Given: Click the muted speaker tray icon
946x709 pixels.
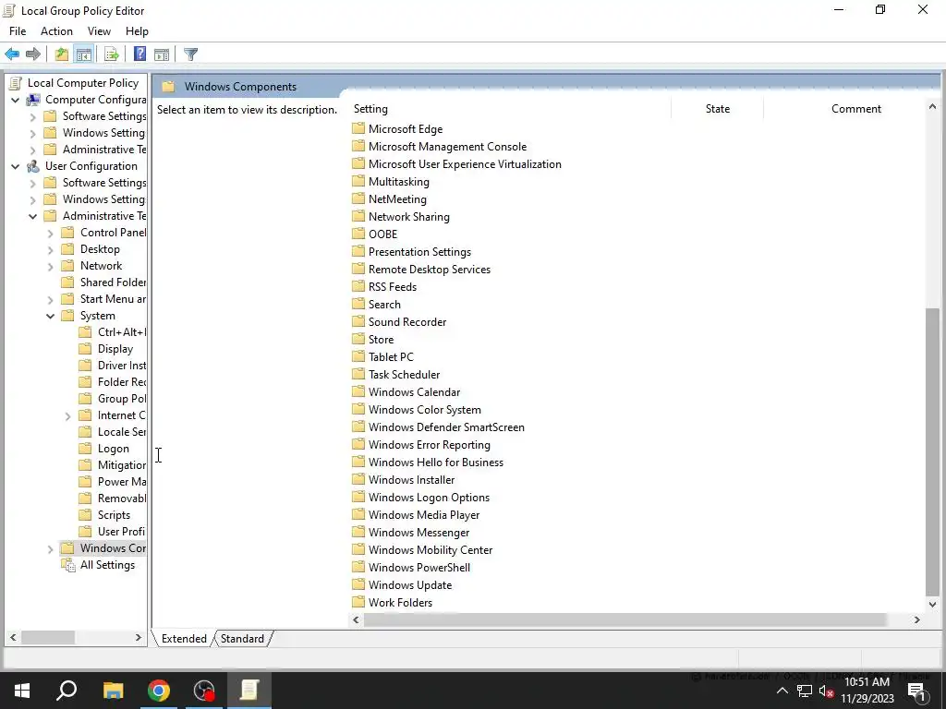Looking at the screenshot, I should (x=827, y=691).
